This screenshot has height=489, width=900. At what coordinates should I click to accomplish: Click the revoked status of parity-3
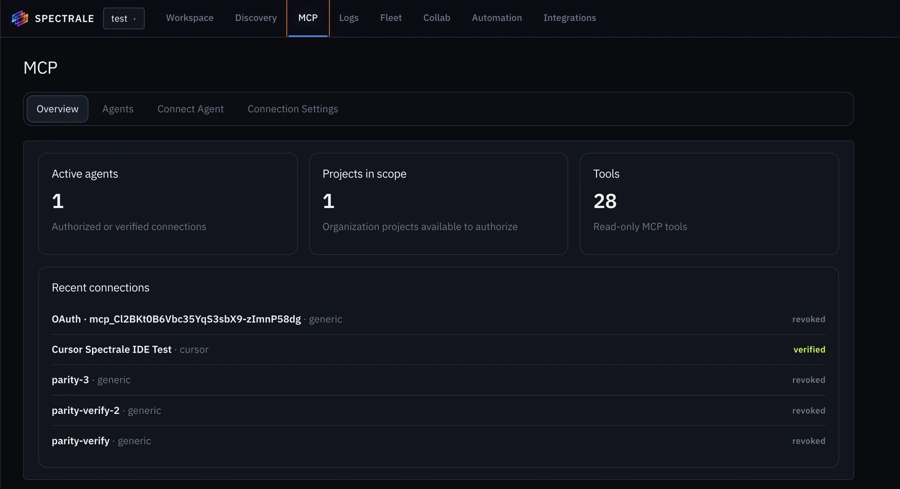809,380
